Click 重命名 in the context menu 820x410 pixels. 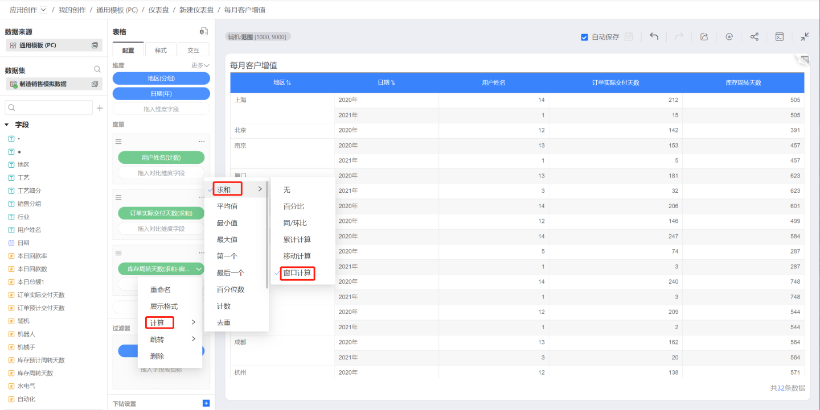[161, 289]
